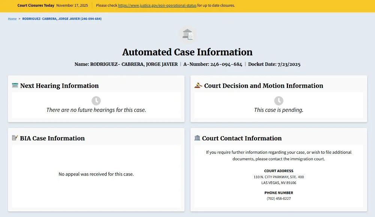Open the Home breadcrumb link
The width and height of the screenshot is (375, 217).
(x=12, y=19)
